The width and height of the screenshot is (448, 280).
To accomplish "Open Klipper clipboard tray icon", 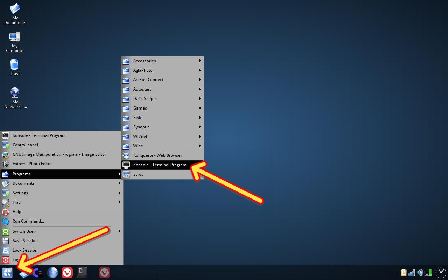I will click(404, 273).
